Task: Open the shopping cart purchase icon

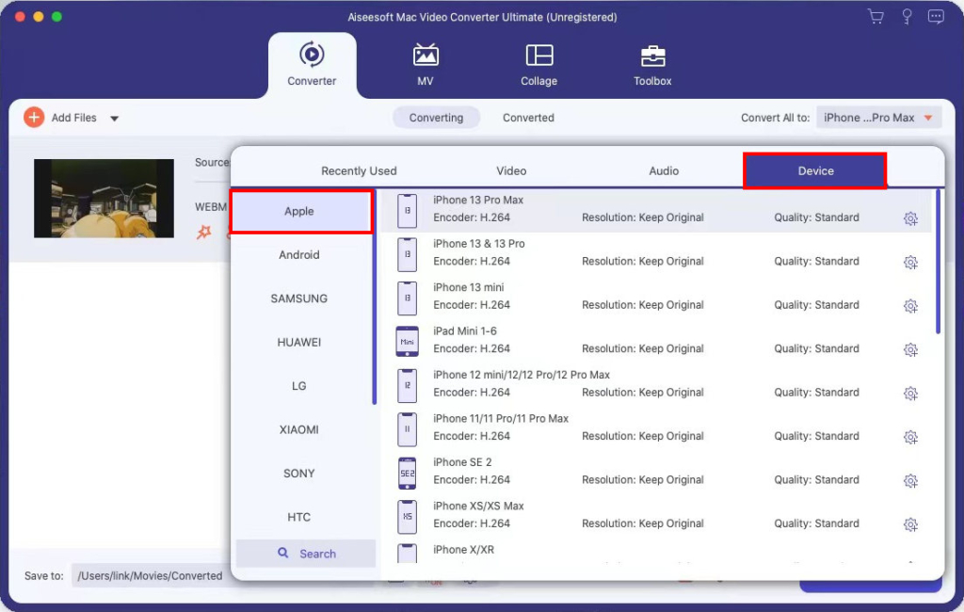Action: pos(876,16)
